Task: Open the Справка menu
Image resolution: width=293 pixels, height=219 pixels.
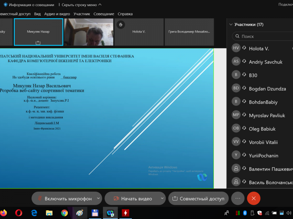Action: 125,14
